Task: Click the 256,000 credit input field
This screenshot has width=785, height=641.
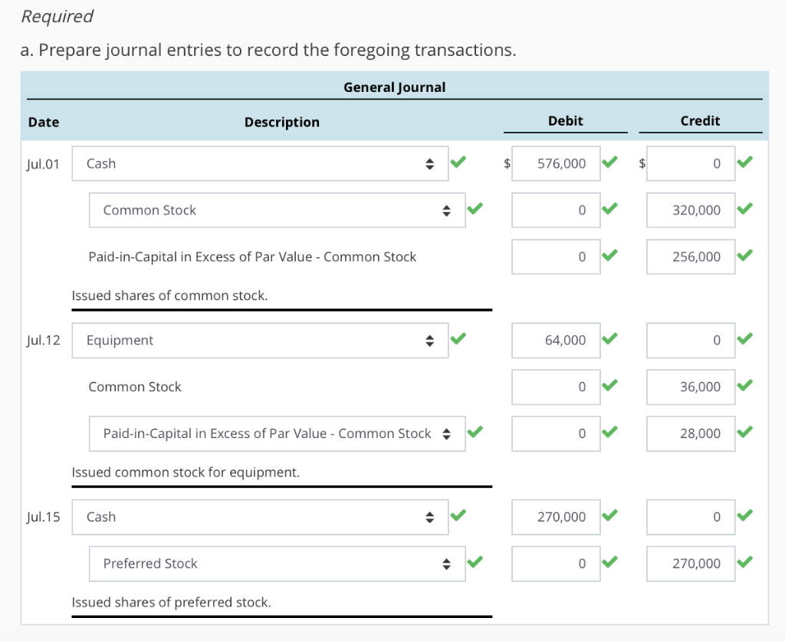Action: coord(691,257)
